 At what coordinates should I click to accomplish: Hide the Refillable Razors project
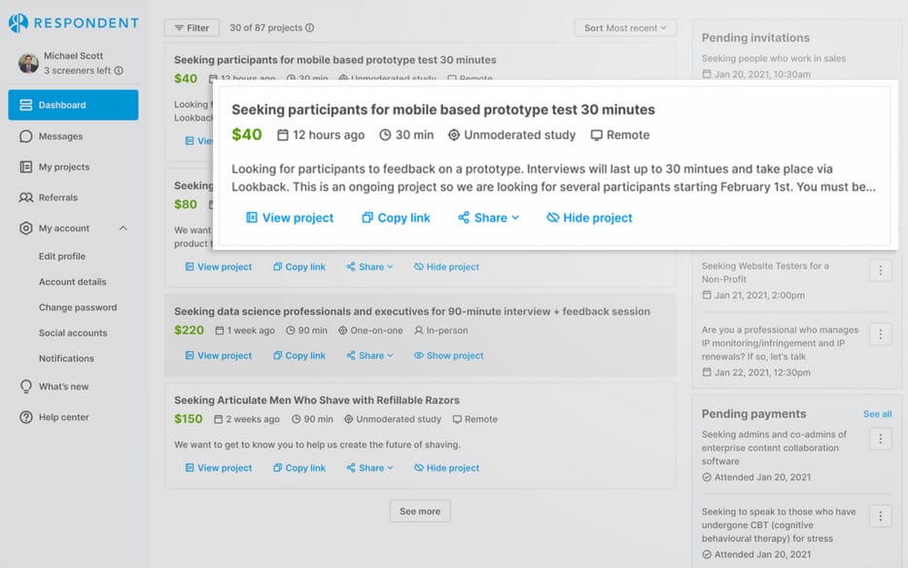click(x=446, y=468)
